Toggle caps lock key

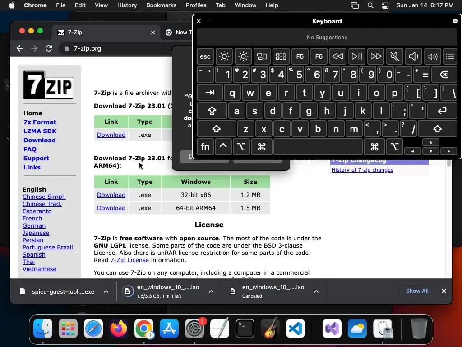(212, 111)
